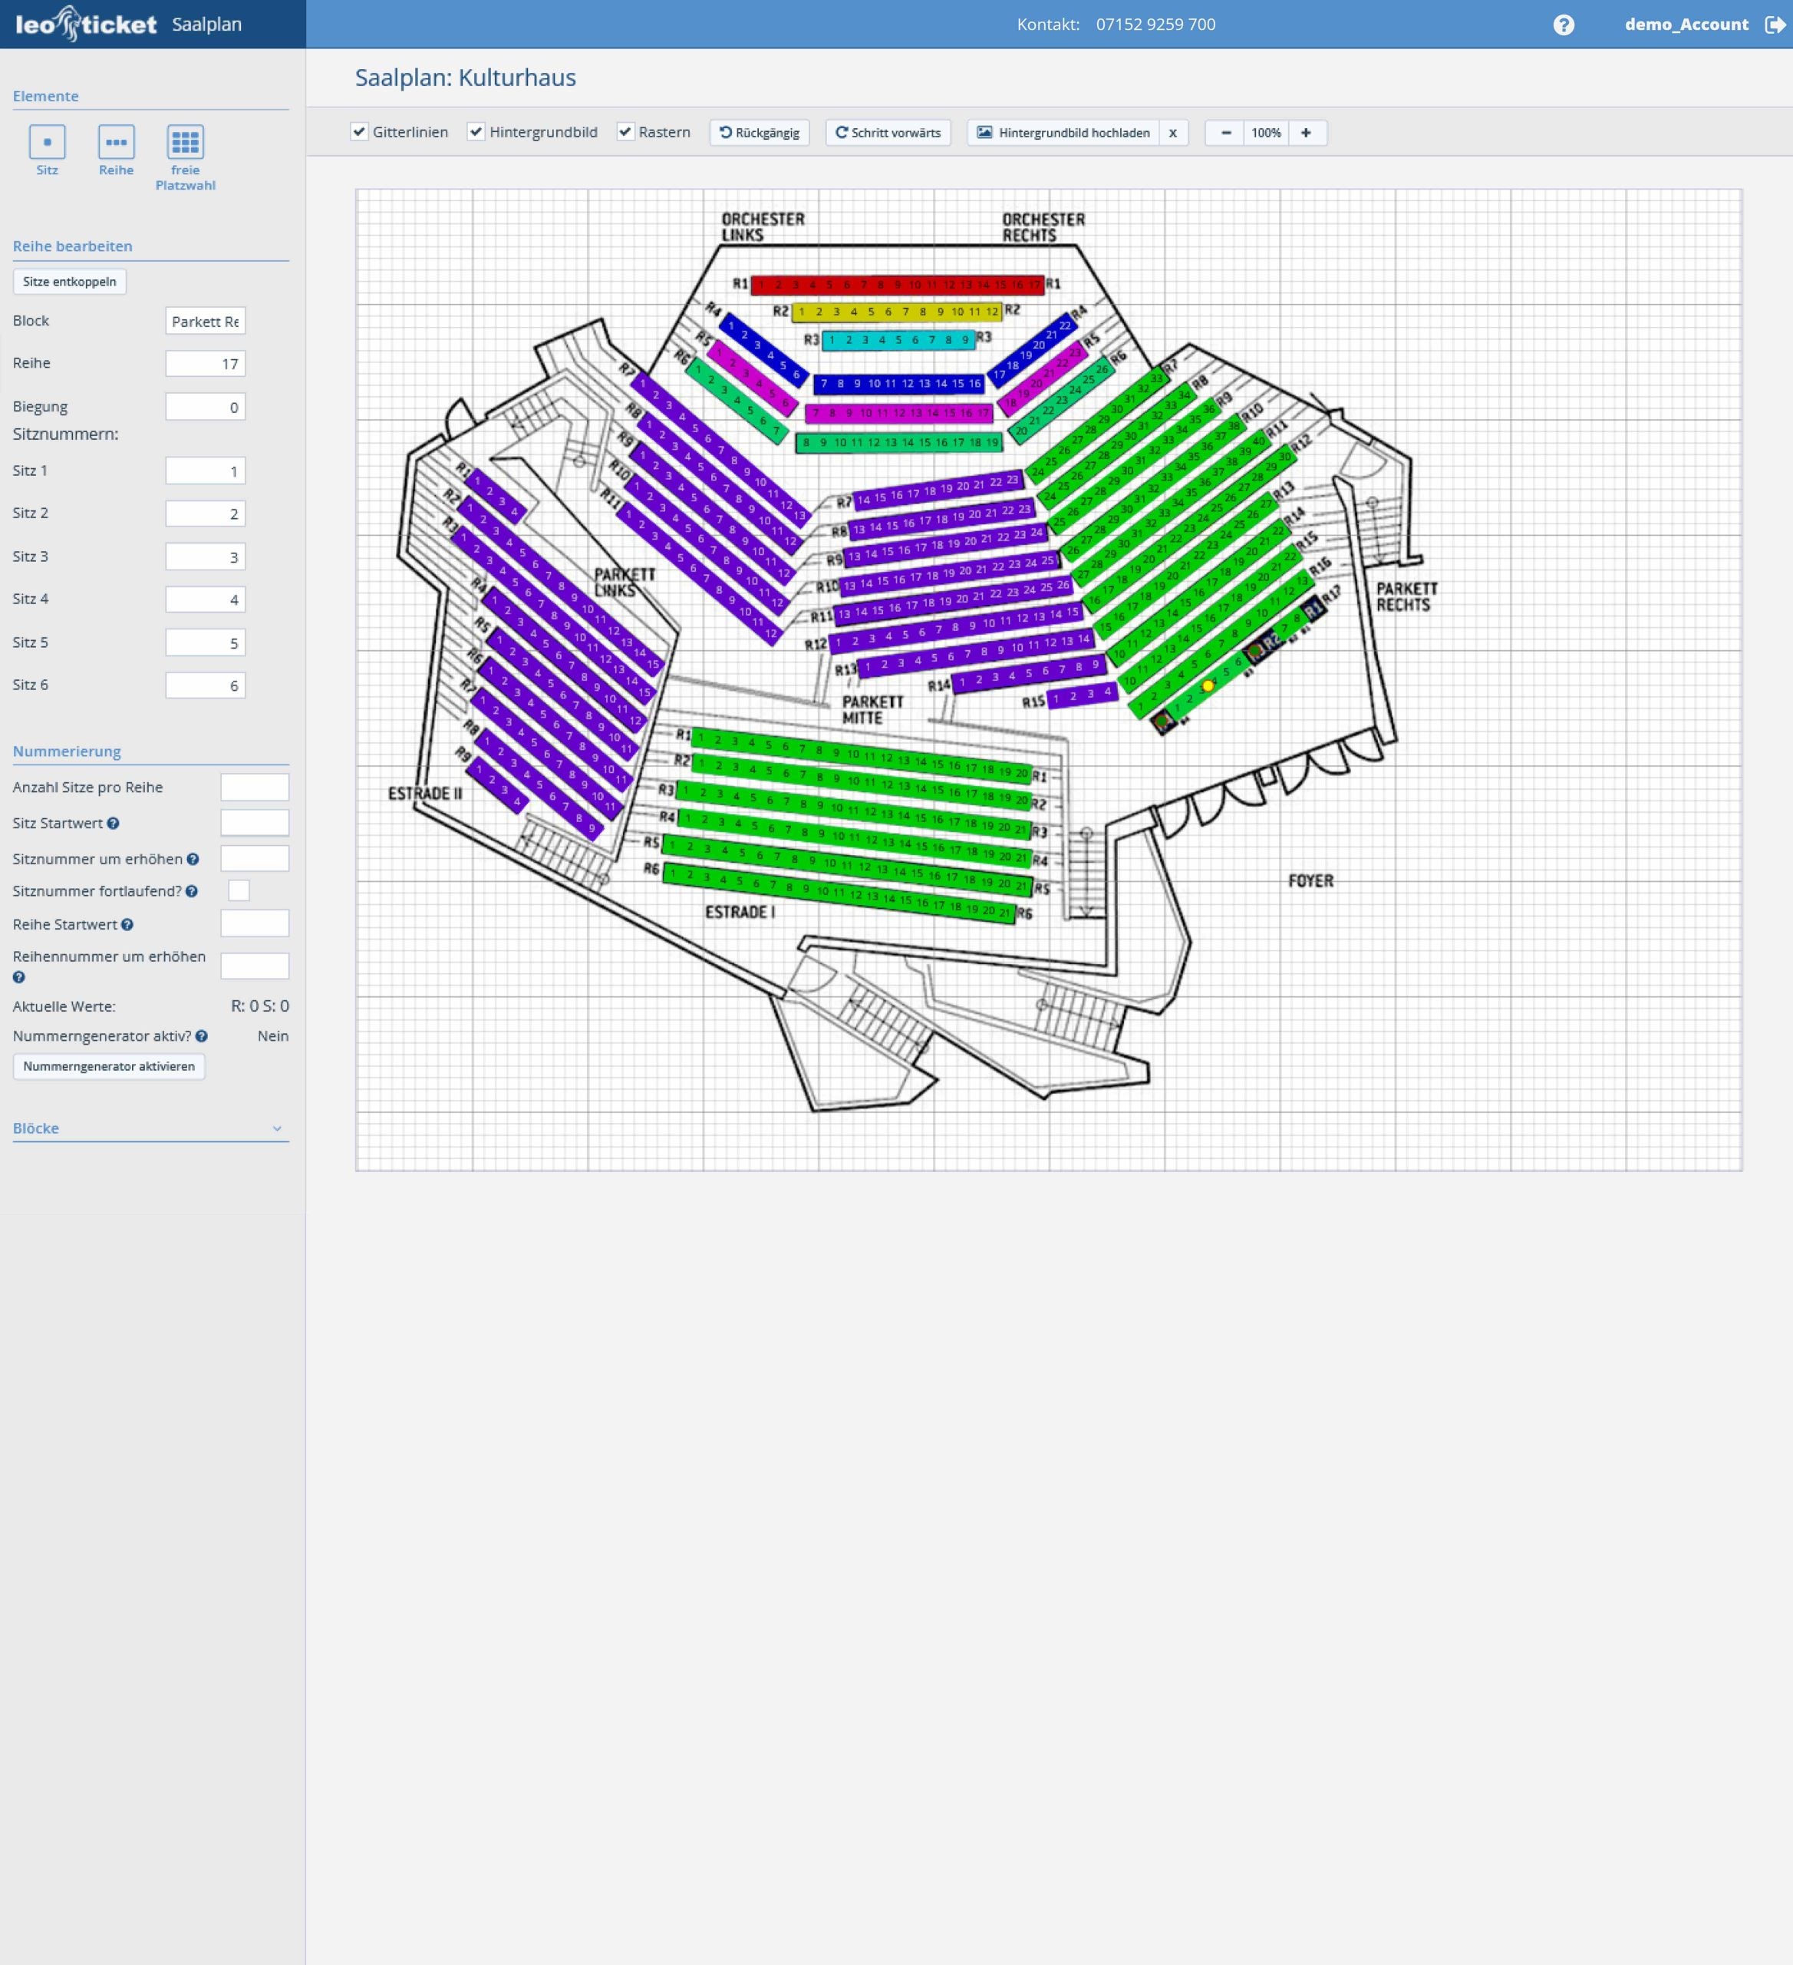Click the Rückgängig undo button
This screenshot has height=1965, width=1793.
coord(759,133)
